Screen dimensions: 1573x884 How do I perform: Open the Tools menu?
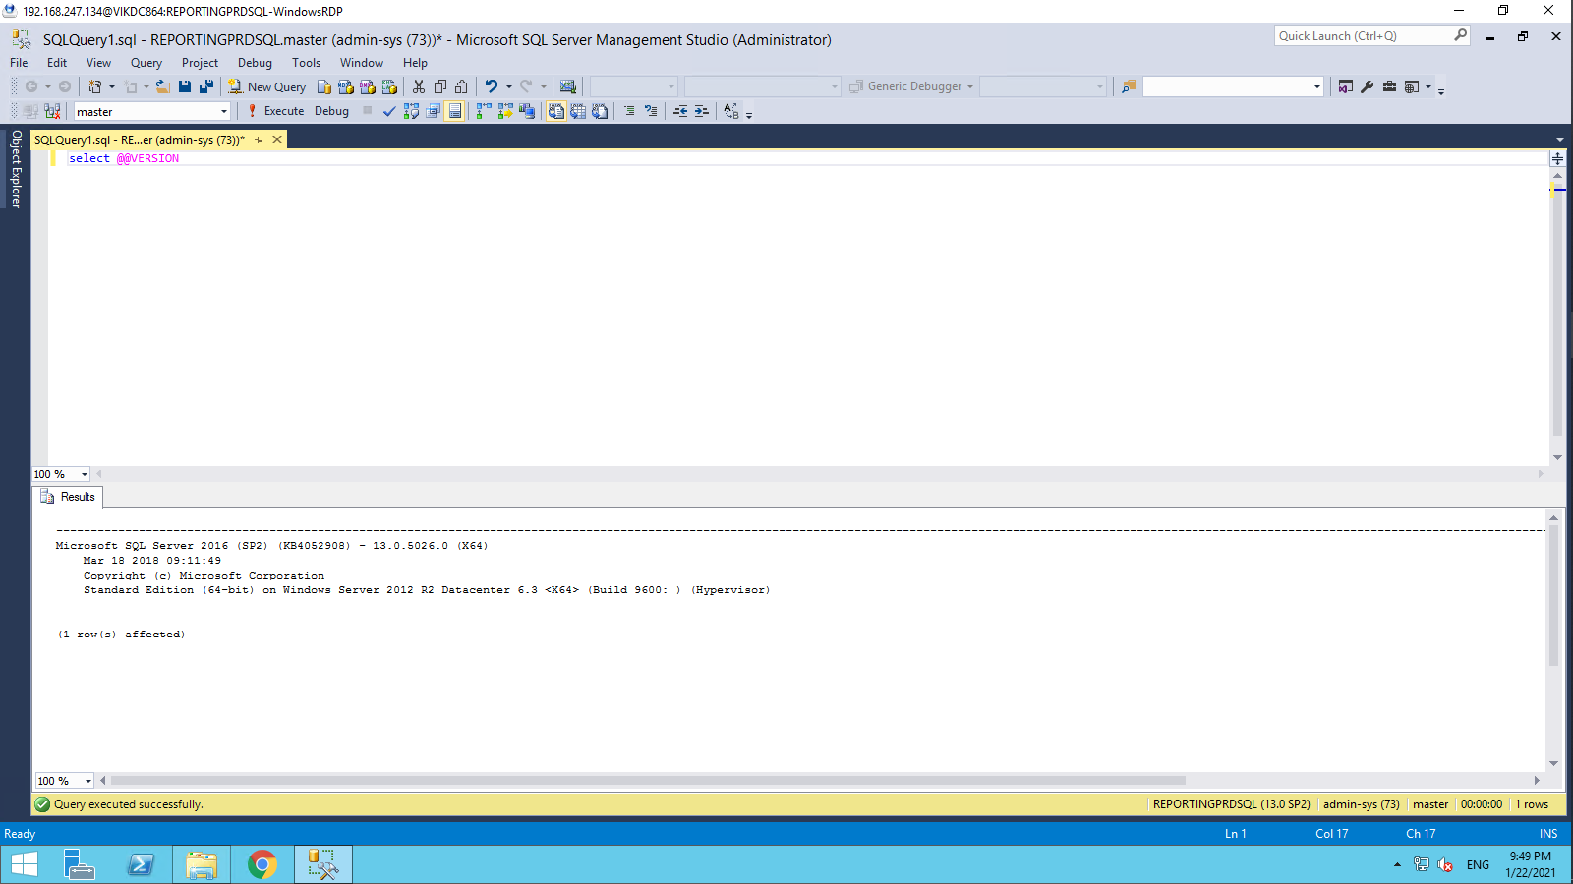click(306, 63)
